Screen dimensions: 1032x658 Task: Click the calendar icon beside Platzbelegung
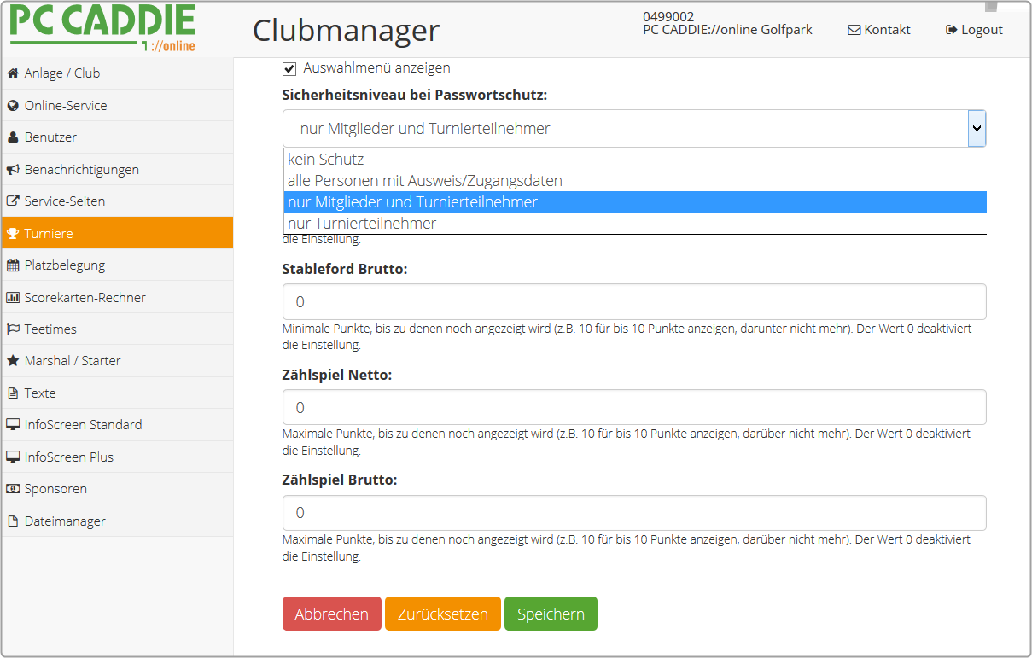[x=13, y=265]
